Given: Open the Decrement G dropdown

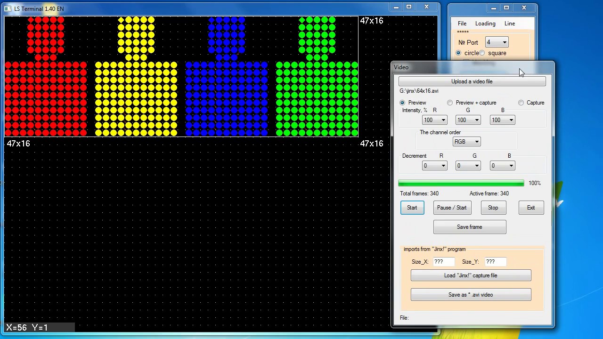Looking at the screenshot, I should tap(468, 166).
